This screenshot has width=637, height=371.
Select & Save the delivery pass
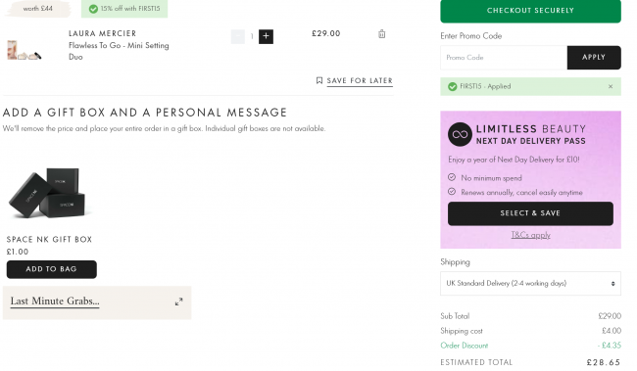click(530, 213)
